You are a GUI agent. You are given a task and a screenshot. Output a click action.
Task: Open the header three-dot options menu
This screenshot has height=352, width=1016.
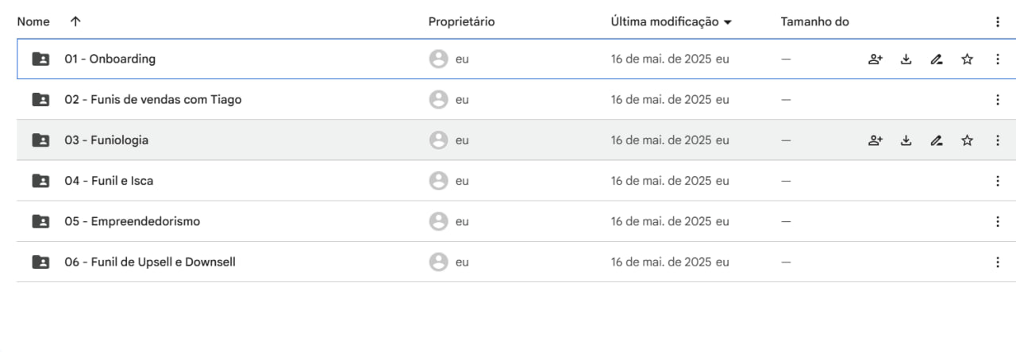[998, 22]
